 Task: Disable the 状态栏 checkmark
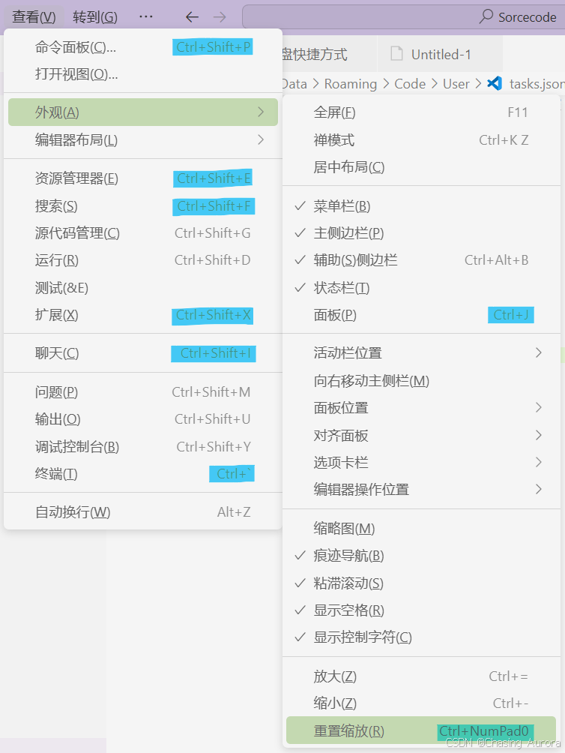(341, 287)
